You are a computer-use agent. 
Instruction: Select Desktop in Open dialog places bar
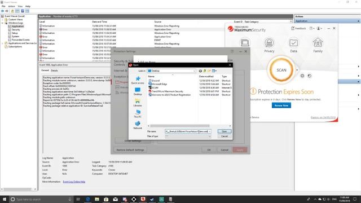coord(138,91)
